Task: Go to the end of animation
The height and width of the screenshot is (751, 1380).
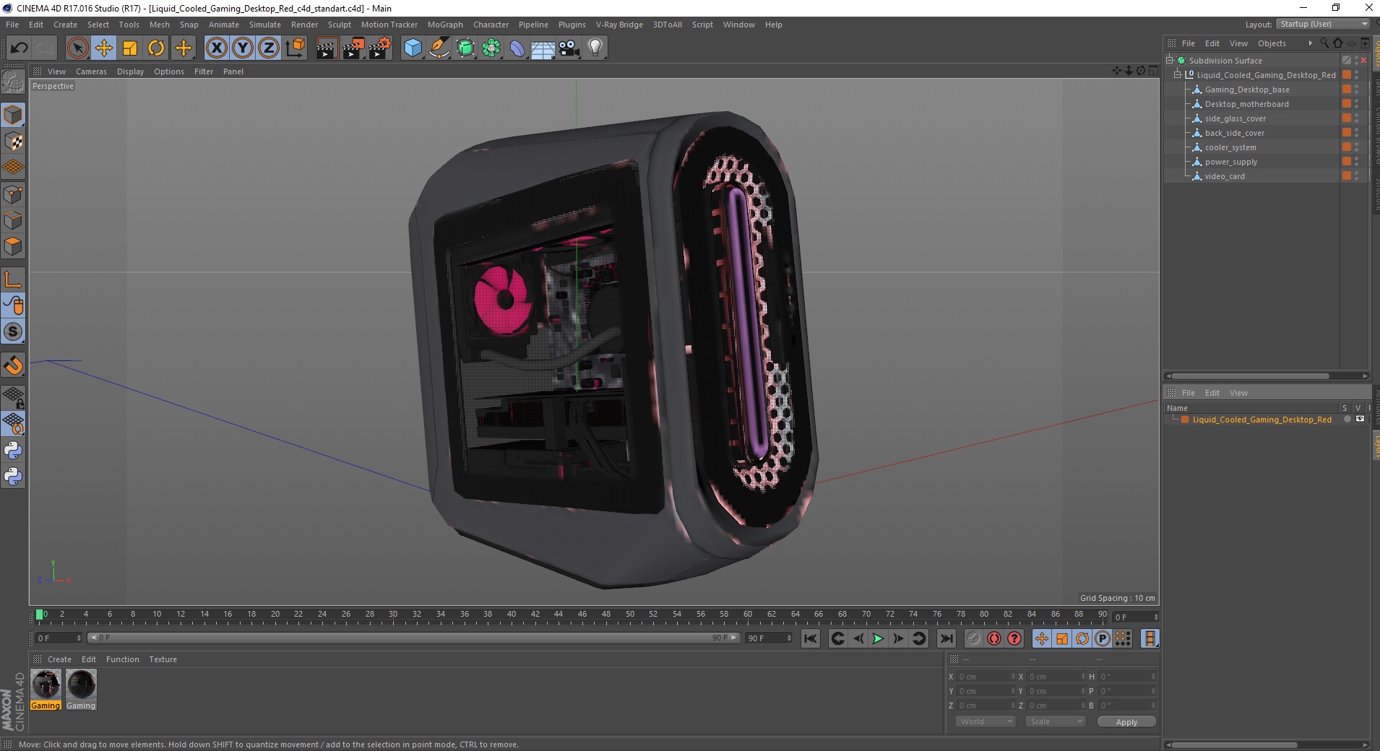Action: 946,638
